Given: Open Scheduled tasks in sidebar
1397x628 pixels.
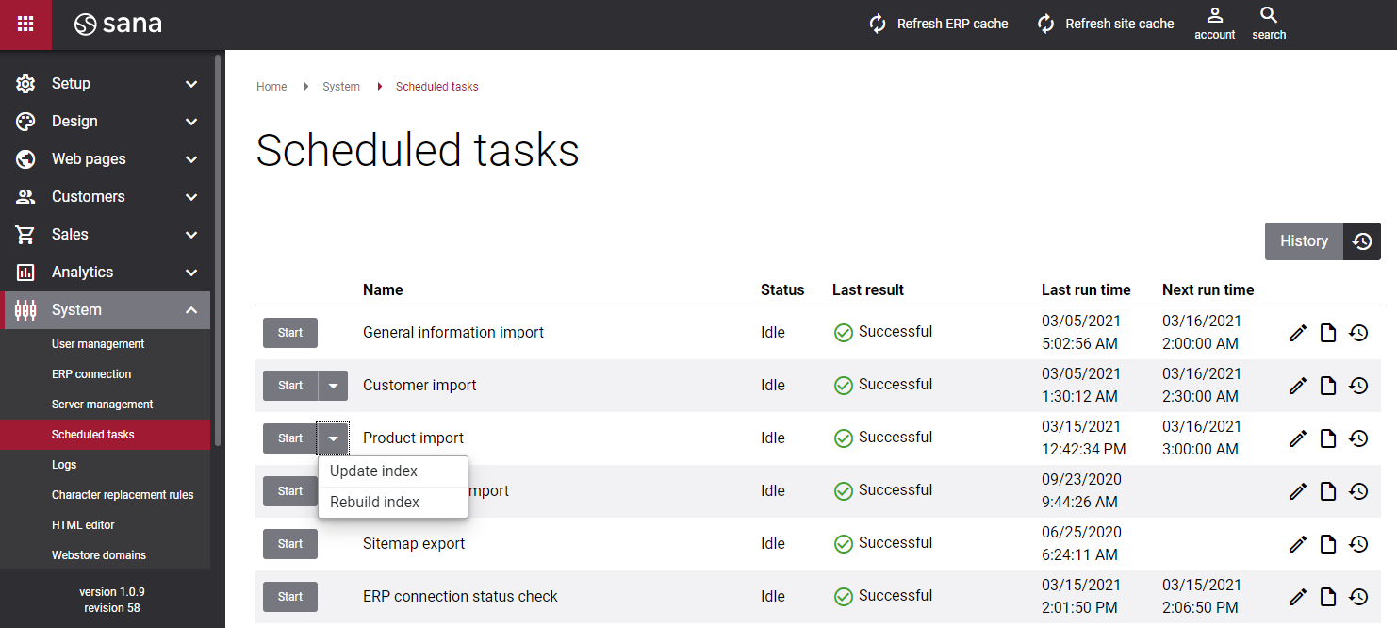Looking at the screenshot, I should point(105,435).
